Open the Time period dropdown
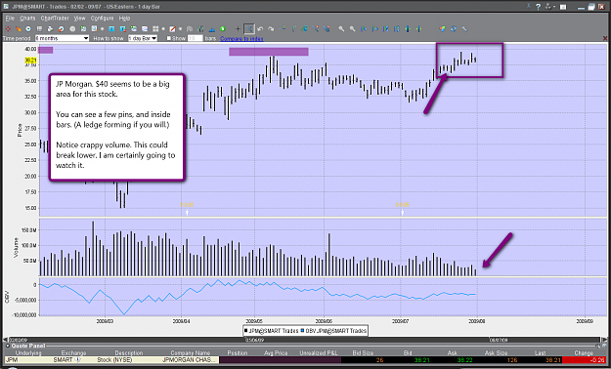The width and height of the screenshot is (611, 369). 62,38
